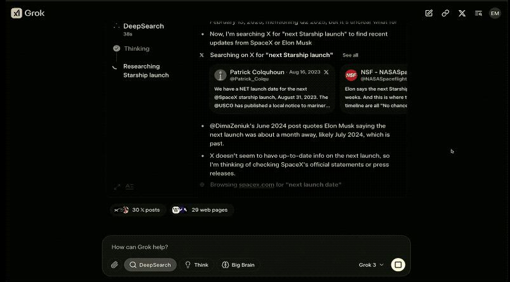The width and height of the screenshot is (510, 282).
Task: Expand the Thinking step
Action: tap(137, 48)
